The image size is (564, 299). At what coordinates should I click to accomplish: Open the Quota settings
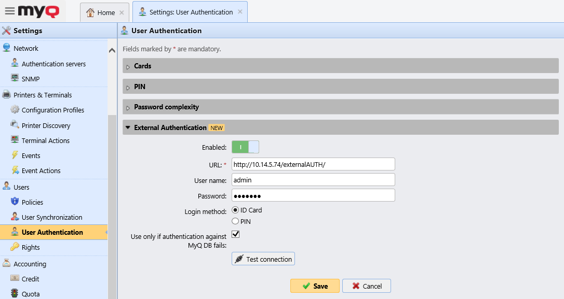(x=30, y=293)
